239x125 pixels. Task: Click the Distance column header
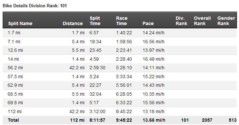pyautogui.click(x=73, y=23)
